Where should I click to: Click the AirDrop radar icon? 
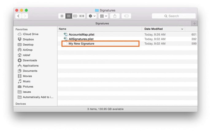pos(20,50)
